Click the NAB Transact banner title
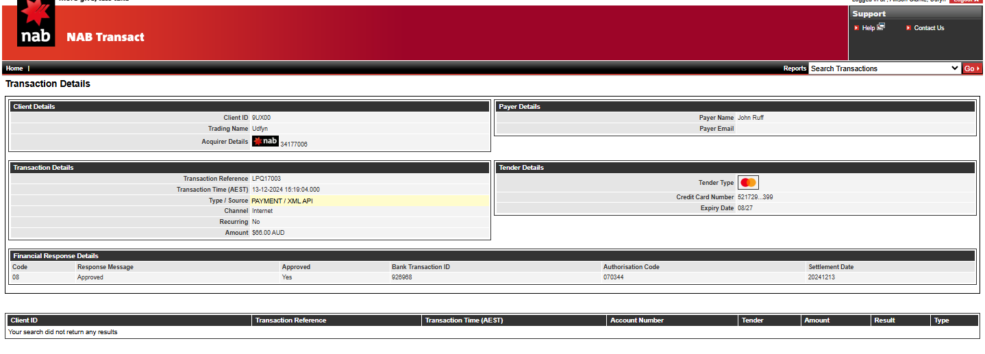This screenshot has width=985, height=354. tap(105, 37)
